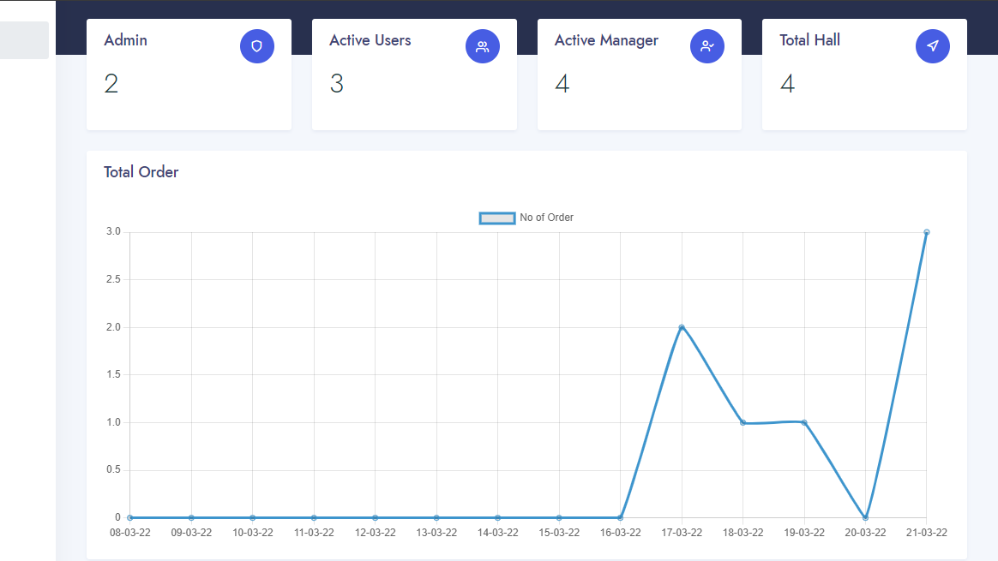998x561 pixels.
Task: Click the data point at 16-03-22
Action: (x=620, y=517)
